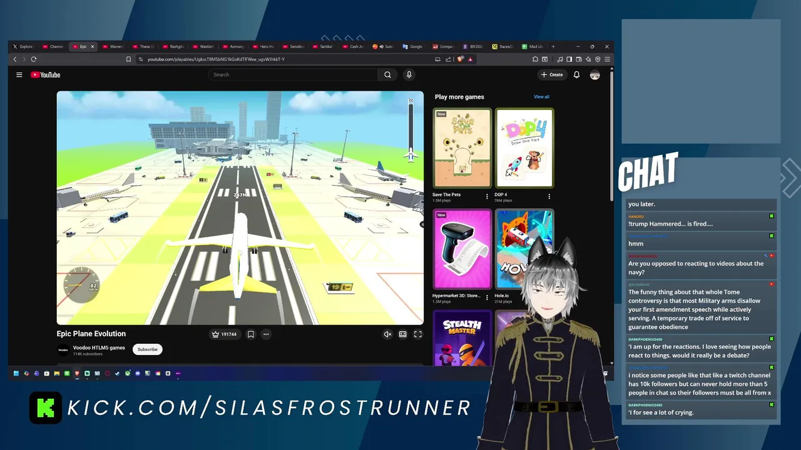Image resolution: width=801 pixels, height=450 pixels.
Task: Save the game with the bookmark icon
Action: point(251,334)
